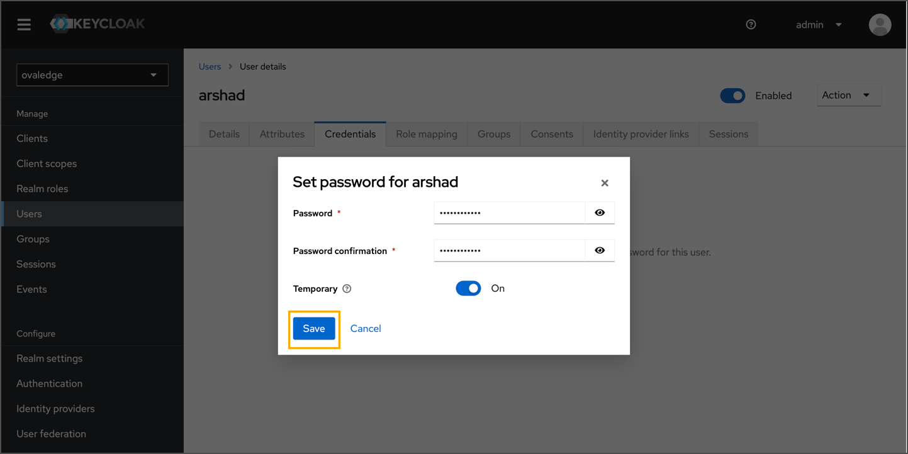Image resolution: width=908 pixels, height=454 pixels.
Task: Show the Password field contents
Action: coord(600,213)
